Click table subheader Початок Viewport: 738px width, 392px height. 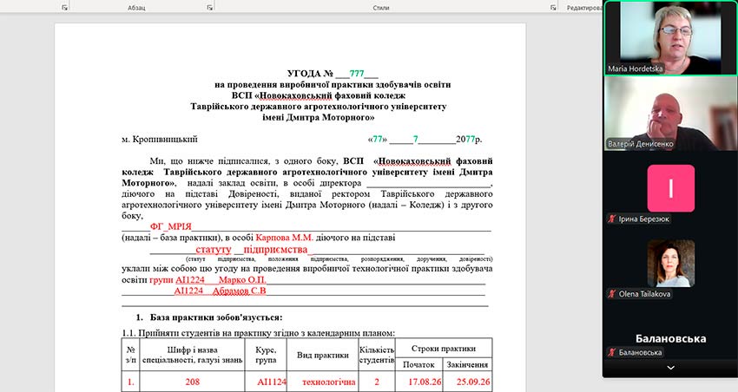(418, 365)
